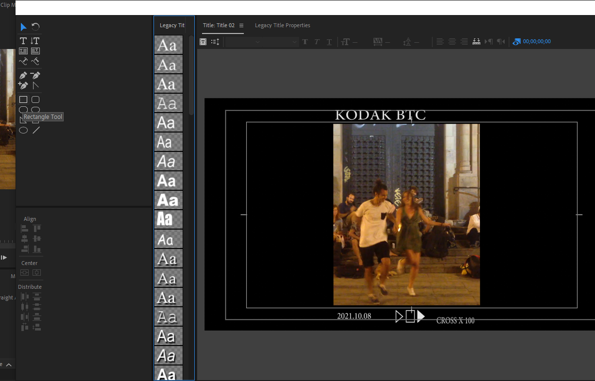Click the Legacy Title Styles scrollbar

pyautogui.click(x=191, y=75)
